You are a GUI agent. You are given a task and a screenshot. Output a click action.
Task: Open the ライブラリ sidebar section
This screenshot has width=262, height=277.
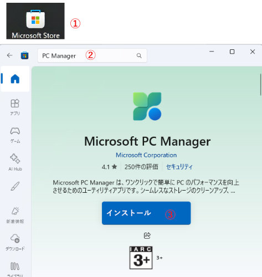(15, 269)
